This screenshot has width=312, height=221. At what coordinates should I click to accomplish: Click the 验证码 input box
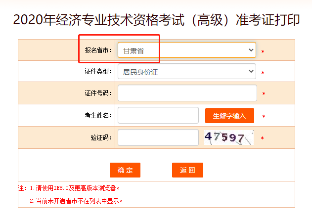(158, 137)
